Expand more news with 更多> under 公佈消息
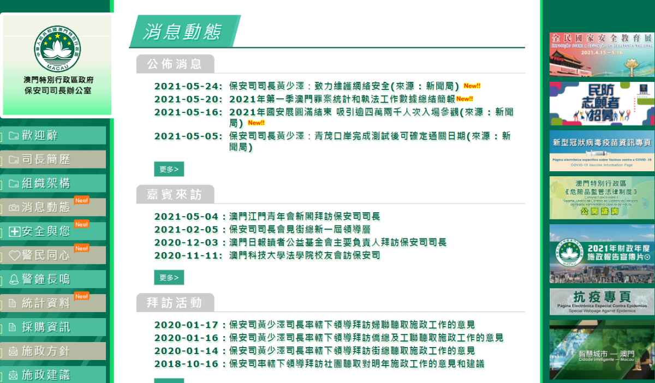The image size is (655, 383). (x=169, y=169)
